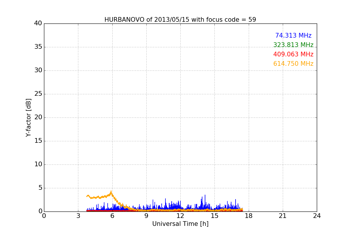352x235 pixels.
Task: Select the red 409.063 MHz legend label
Action: [293, 54]
